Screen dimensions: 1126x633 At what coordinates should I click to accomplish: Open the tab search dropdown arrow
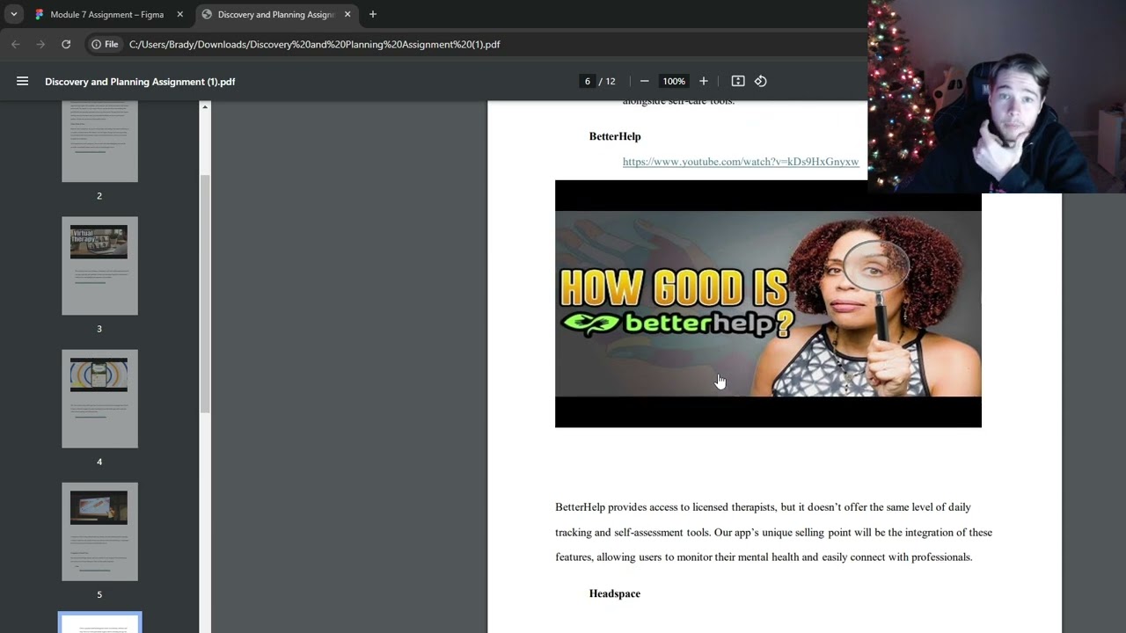(x=13, y=14)
